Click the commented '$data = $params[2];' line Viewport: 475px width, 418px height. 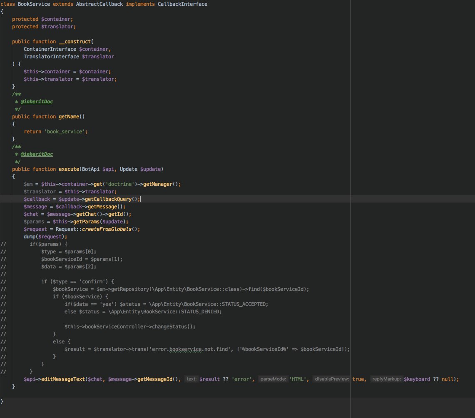69,267
